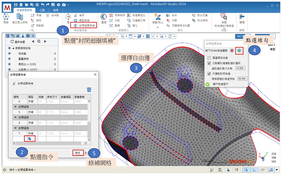Switch to the 工具 ribbon tab
Viewport: 282px width, 175px height.
(42, 10)
